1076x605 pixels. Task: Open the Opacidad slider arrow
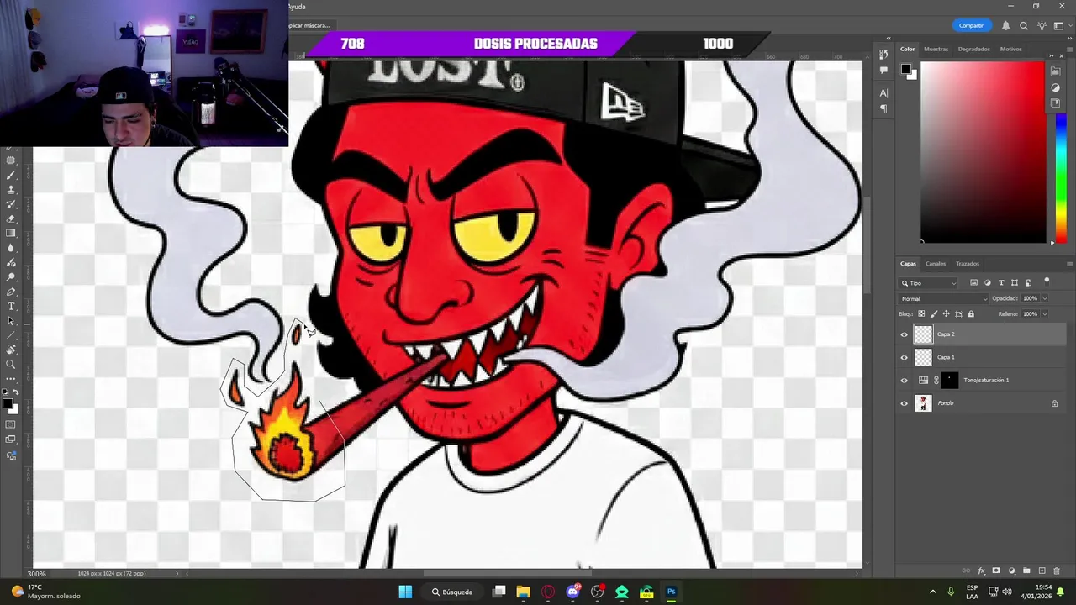pos(1045,298)
